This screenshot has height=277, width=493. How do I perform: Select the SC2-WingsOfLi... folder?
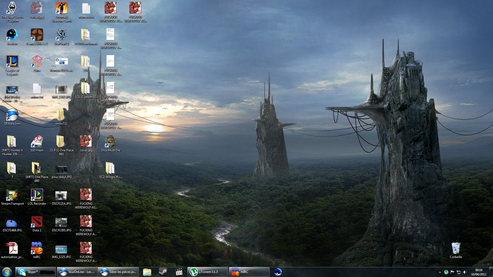(111, 170)
